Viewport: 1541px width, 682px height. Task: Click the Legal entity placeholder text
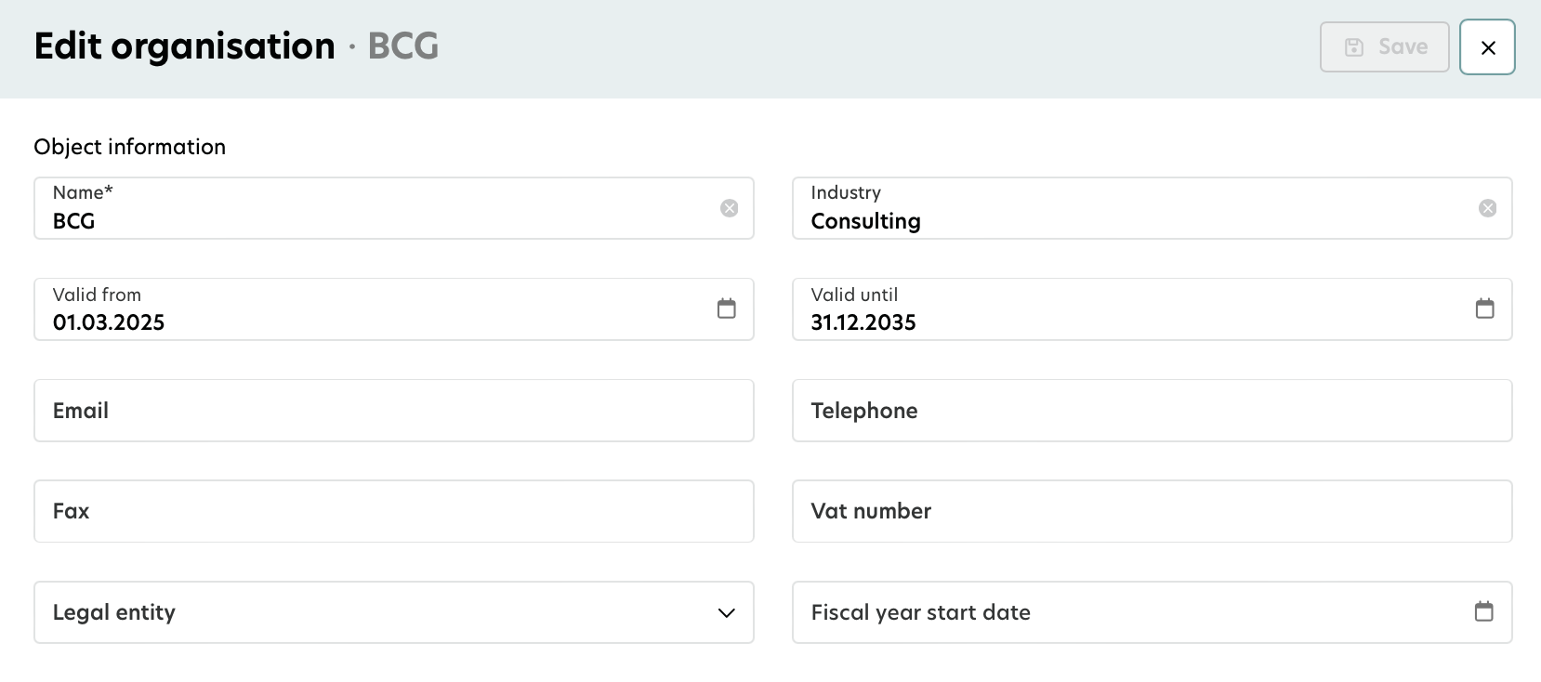114,612
